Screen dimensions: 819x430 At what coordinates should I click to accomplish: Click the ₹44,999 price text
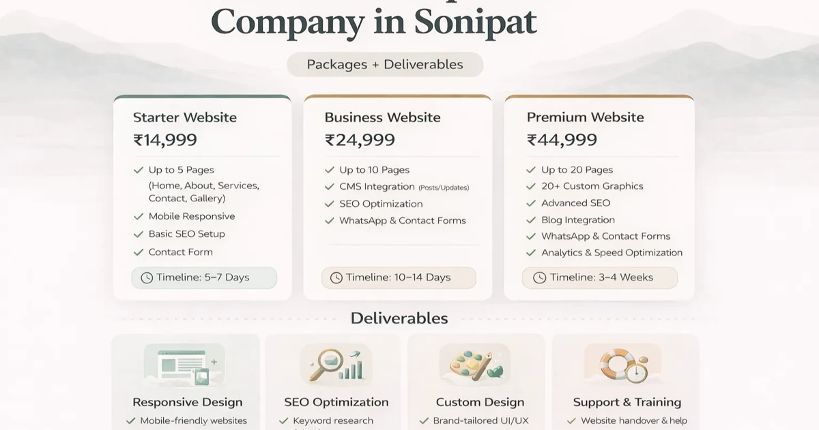[560, 139]
